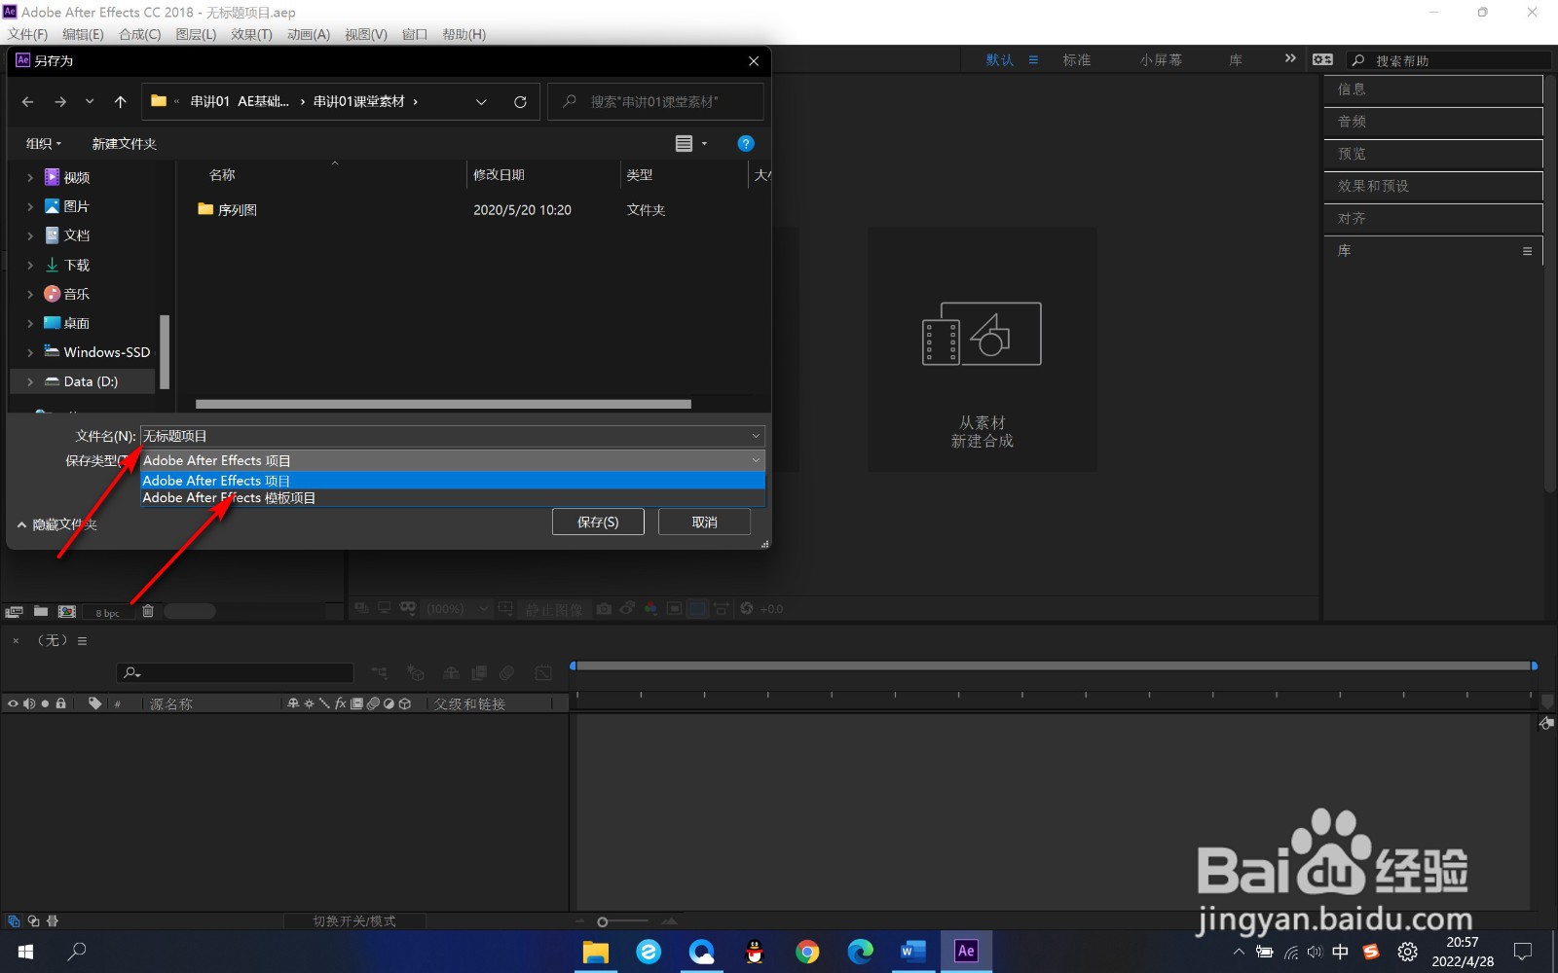Open the 文件(F) menu
The height and width of the screenshot is (973, 1558).
pos(27,34)
